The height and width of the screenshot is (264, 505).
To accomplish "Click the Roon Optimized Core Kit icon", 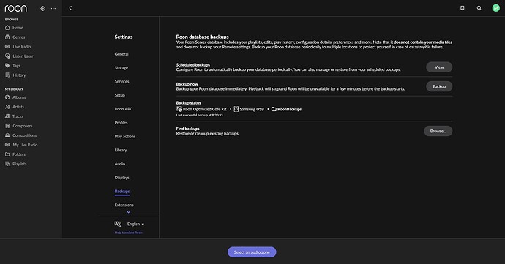I will pos(179,109).
